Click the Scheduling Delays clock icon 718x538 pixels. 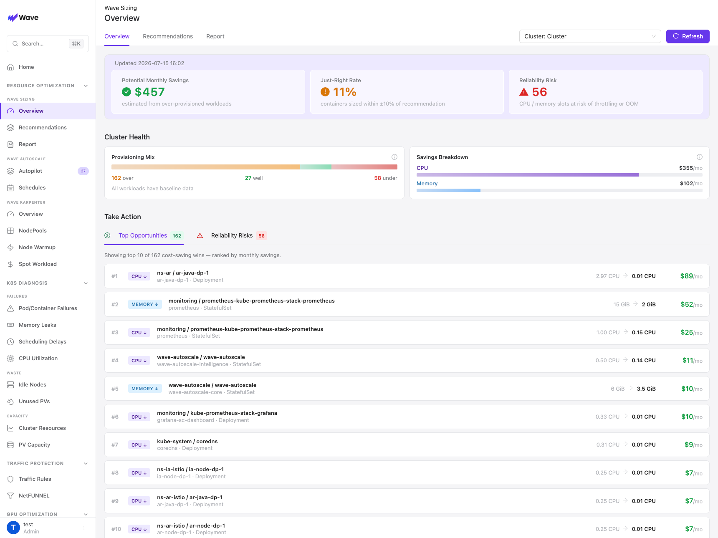pos(10,342)
